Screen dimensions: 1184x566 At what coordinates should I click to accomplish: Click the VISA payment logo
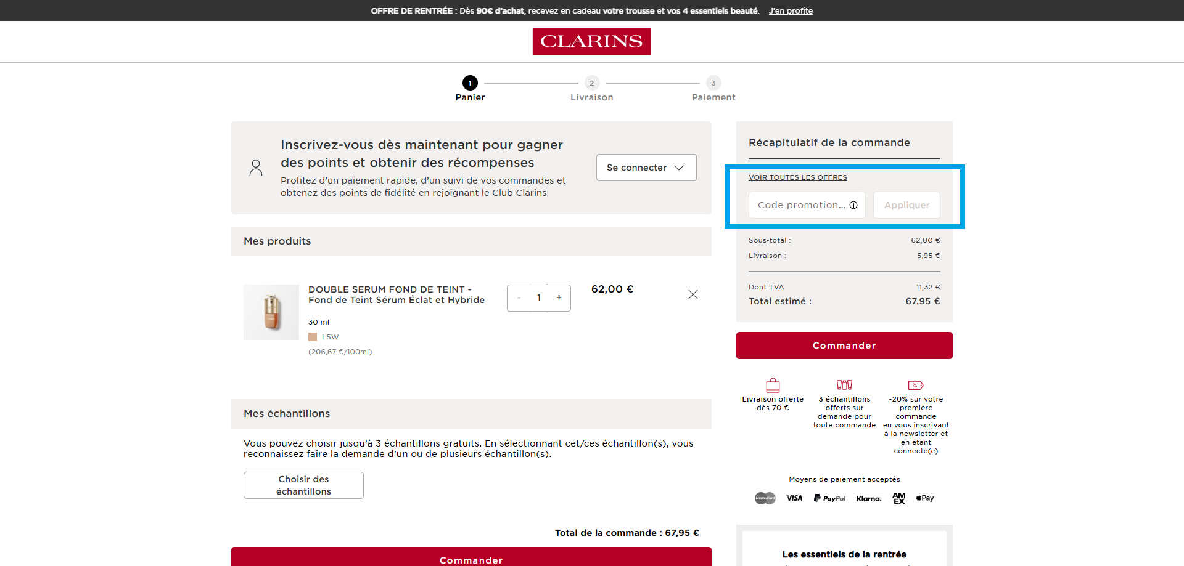click(794, 498)
